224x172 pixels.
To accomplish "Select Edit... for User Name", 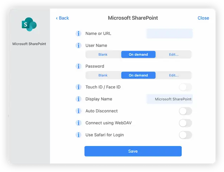I will pos(174,54).
